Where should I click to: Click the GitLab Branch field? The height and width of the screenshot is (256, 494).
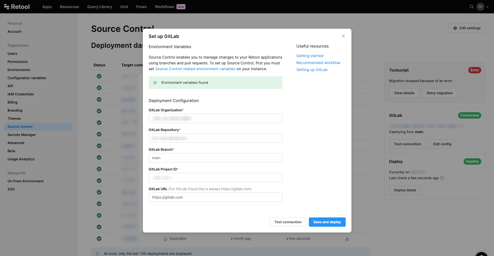pos(216,158)
